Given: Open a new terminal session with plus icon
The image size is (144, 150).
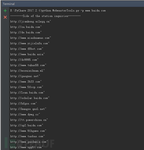Looking at the screenshot, I should (x=5, y=11).
